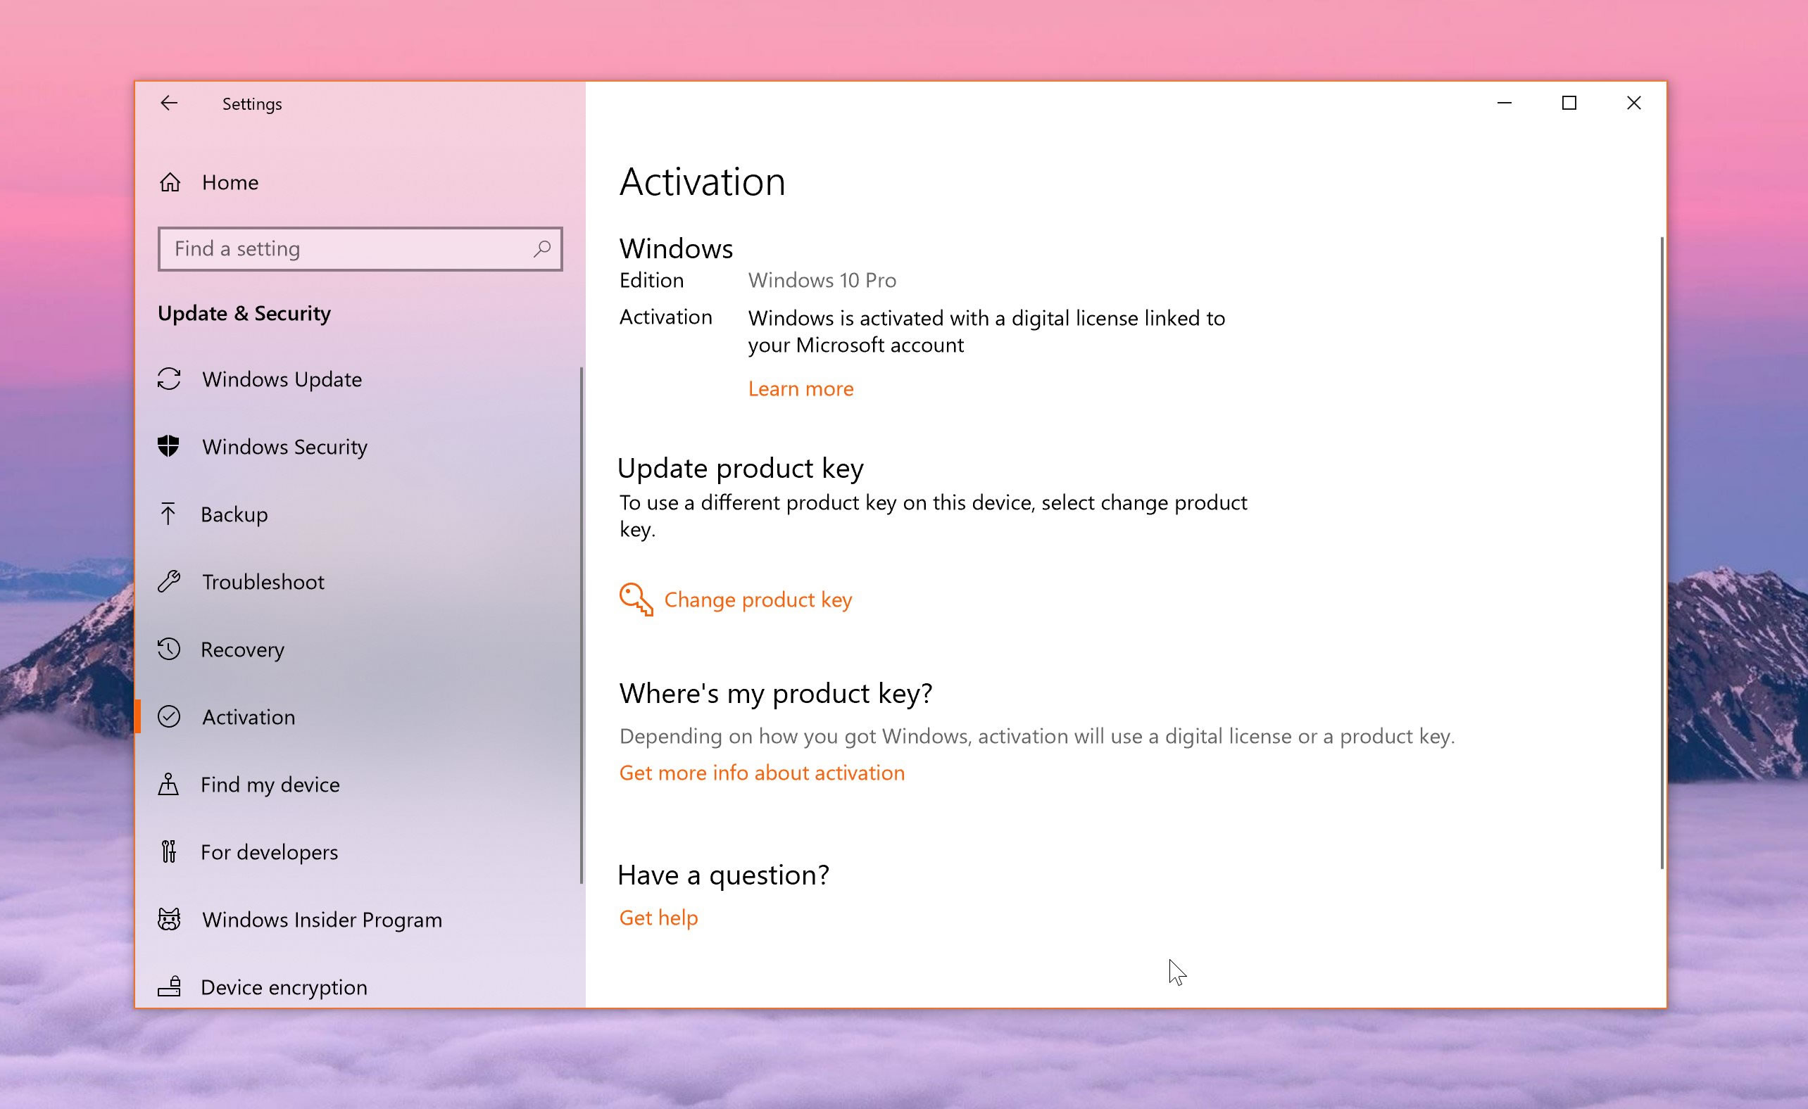This screenshot has height=1109, width=1808.
Task: Open Windows Insider Program settings
Action: (x=322, y=920)
